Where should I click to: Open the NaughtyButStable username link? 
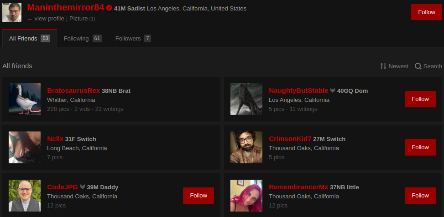[298, 91]
